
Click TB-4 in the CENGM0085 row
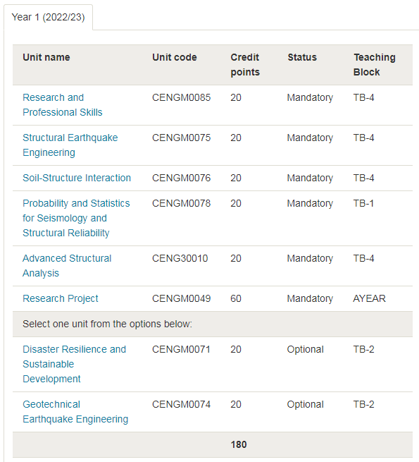coord(363,97)
